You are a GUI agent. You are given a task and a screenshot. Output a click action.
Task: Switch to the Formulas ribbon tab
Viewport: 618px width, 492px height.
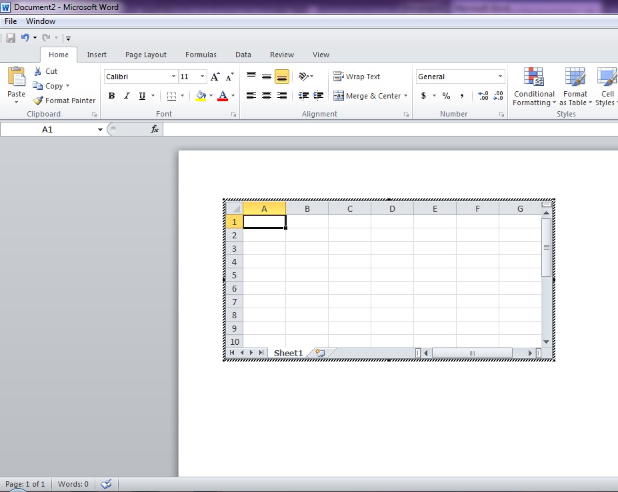[201, 55]
